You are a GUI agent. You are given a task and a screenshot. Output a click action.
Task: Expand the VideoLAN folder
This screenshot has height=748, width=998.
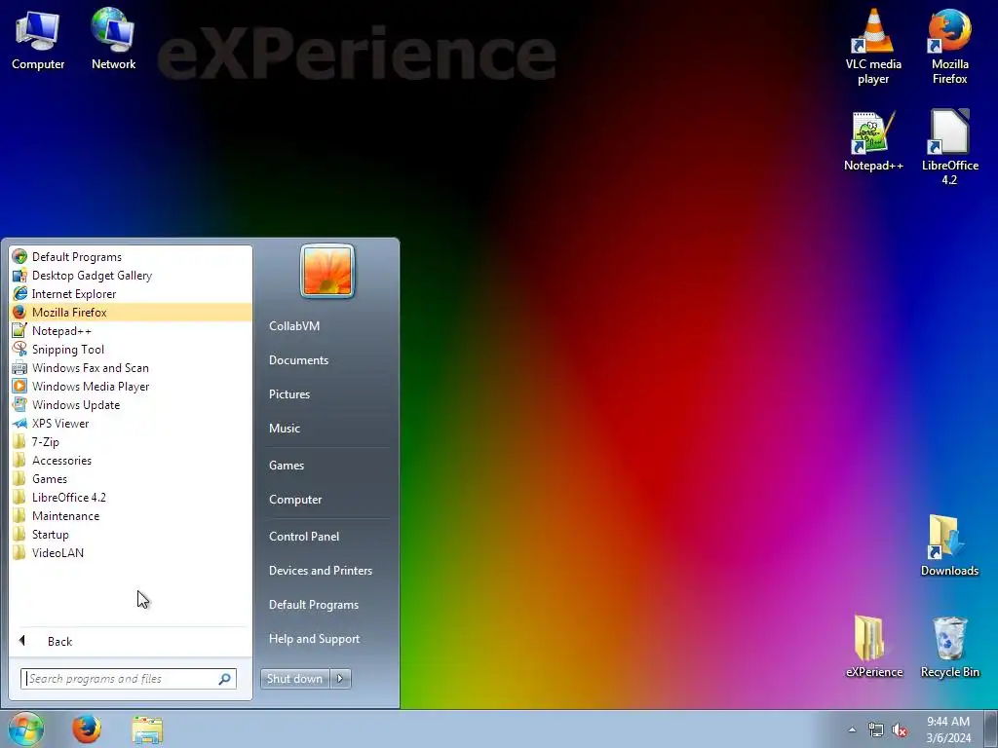(x=131, y=552)
